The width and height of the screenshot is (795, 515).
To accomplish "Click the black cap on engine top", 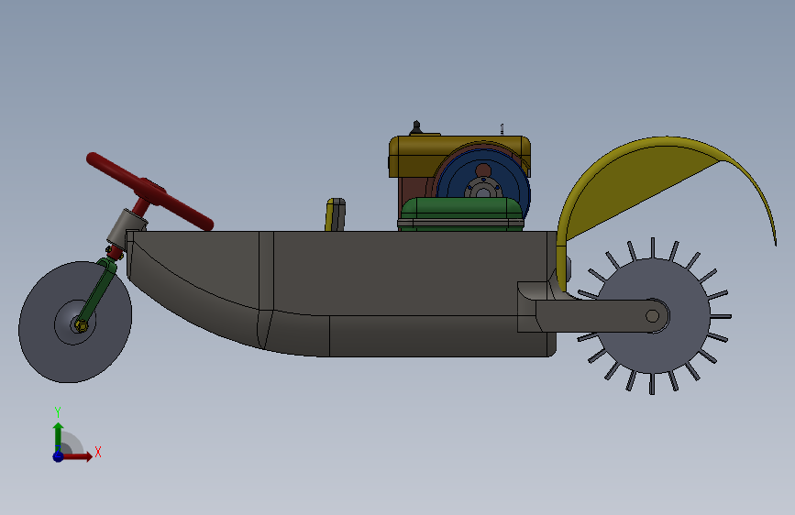I will (x=416, y=127).
